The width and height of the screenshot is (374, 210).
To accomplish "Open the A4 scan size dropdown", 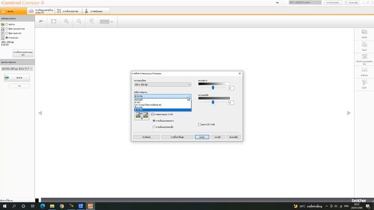I will point(17,69).
